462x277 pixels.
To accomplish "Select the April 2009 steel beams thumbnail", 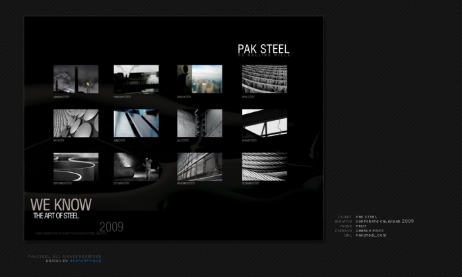I will 265,79.
